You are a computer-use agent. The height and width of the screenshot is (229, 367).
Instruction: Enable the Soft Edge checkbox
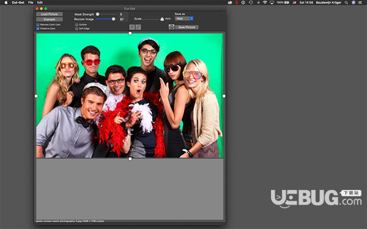click(76, 29)
